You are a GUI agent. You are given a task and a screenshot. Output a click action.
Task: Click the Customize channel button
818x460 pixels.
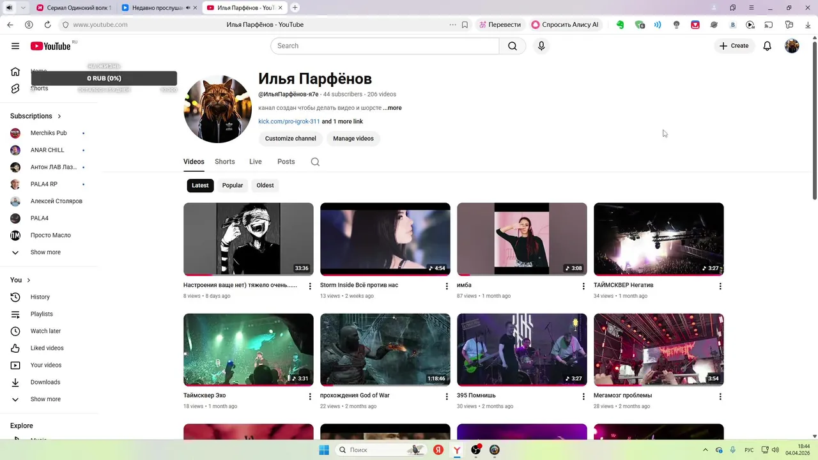click(x=291, y=139)
